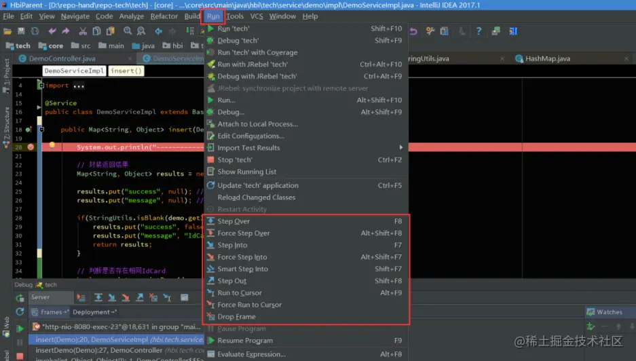The height and width of the screenshot is (361, 636).
Task: Click Step Over icon in debug toolbar
Action: pos(98,298)
